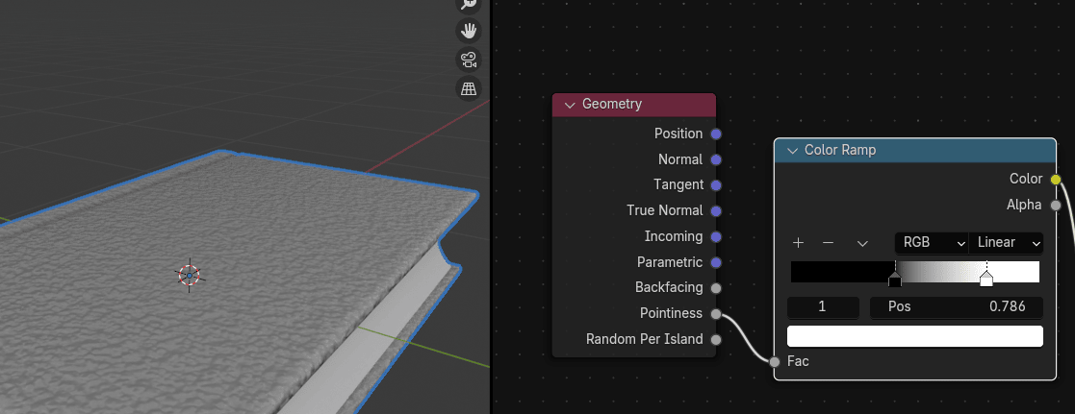This screenshot has width=1075, height=414.
Task: Click the Backfacing output socket
Action: [x=715, y=287]
